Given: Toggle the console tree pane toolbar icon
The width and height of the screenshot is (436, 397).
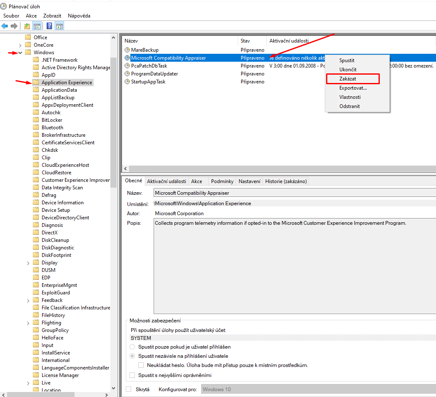Looking at the screenshot, I should point(37,26).
